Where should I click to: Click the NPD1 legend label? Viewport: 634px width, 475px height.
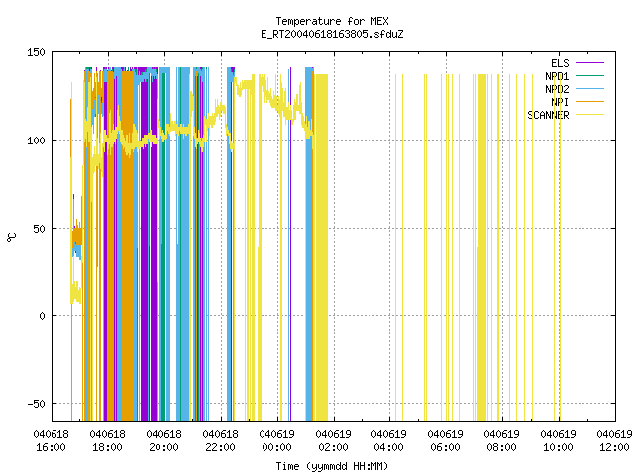point(557,76)
